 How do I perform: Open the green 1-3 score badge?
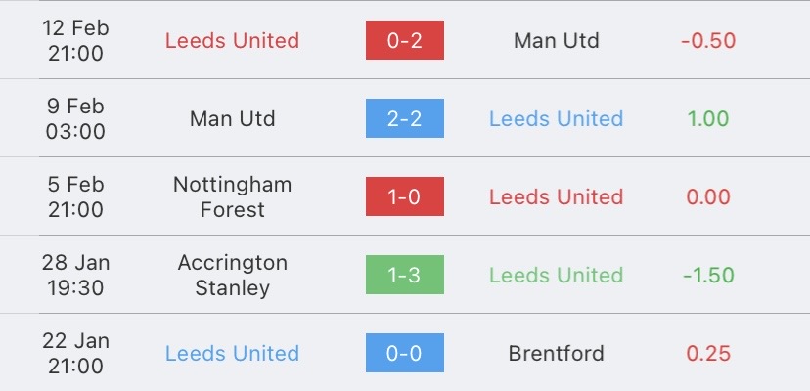coord(404,275)
